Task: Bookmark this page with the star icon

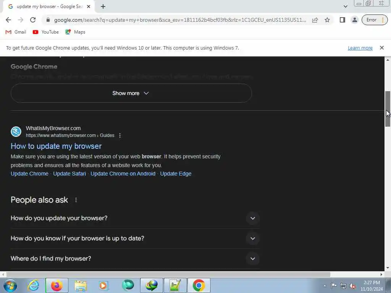Action: click(x=327, y=20)
